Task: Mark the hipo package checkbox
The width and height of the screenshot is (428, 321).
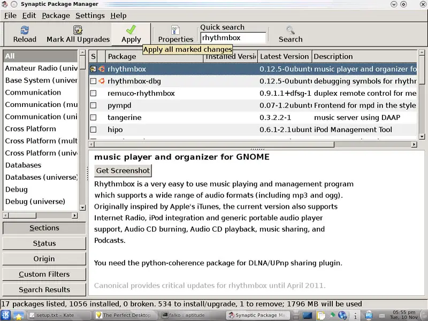Action: point(93,129)
